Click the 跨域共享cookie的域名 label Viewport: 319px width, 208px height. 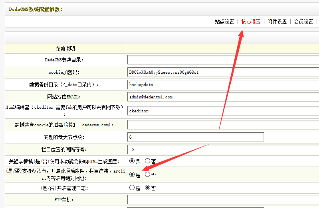pyautogui.click(x=64, y=125)
